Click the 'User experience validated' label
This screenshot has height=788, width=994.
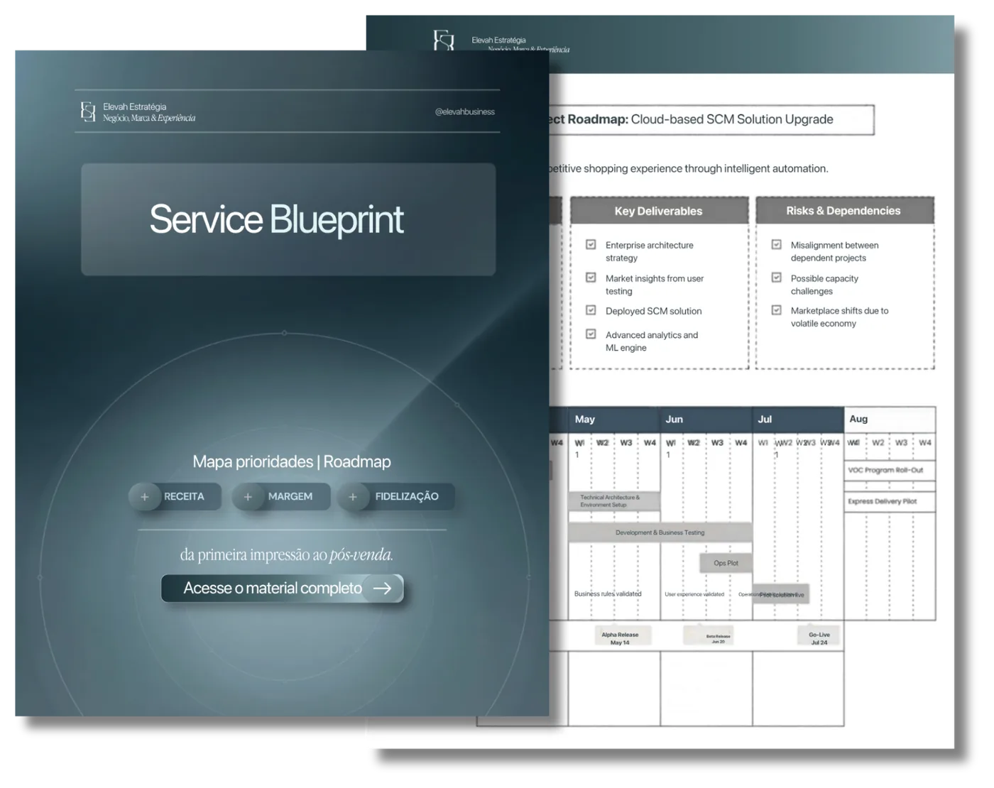pos(694,595)
